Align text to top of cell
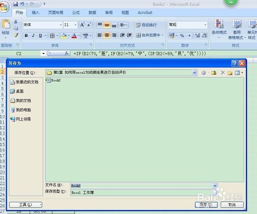Screen dimensions: 257x214 [100, 25]
